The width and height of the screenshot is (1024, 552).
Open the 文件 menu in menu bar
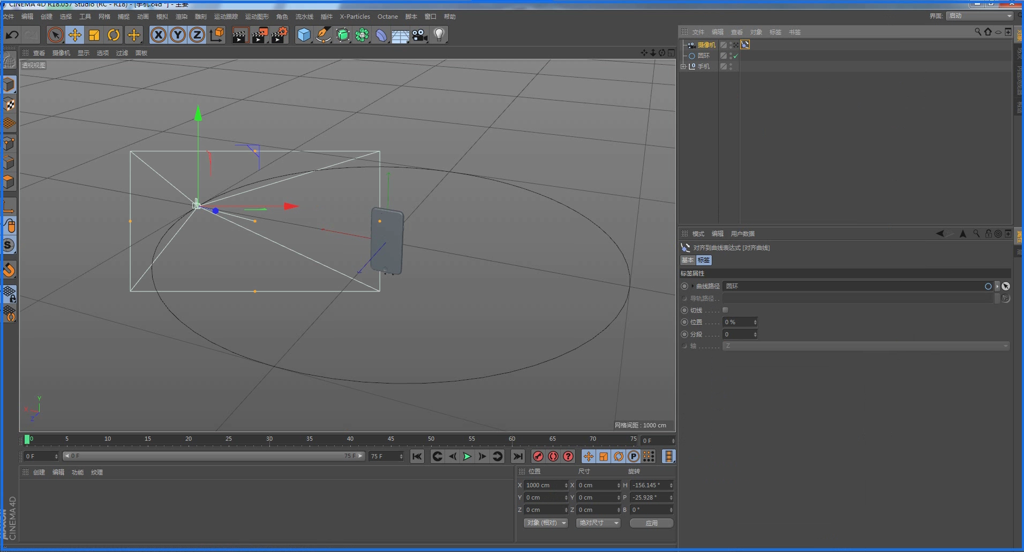tap(9, 17)
